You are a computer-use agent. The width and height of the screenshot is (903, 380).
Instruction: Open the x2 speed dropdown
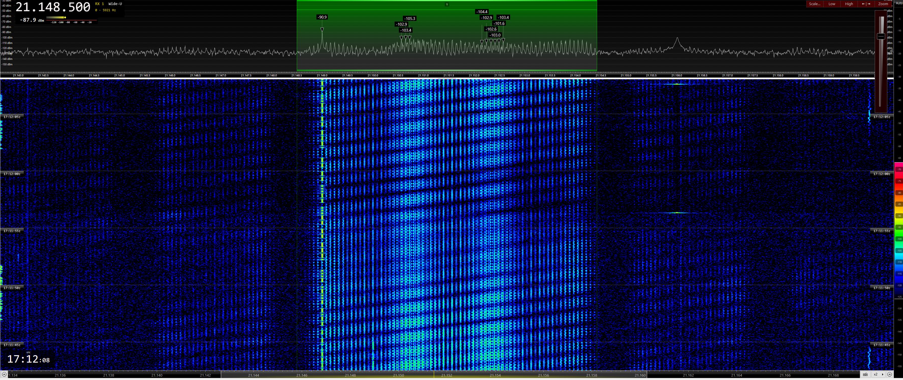click(x=878, y=374)
